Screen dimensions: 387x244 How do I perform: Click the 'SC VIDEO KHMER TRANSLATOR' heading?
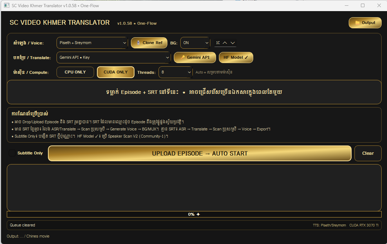(x=59, y=23)
